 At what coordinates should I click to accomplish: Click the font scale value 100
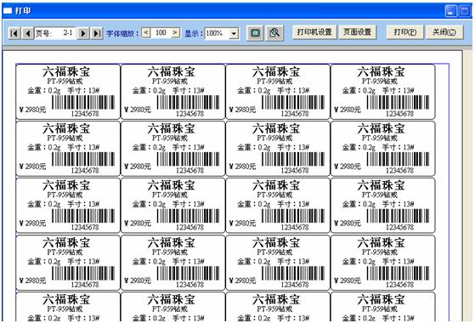[161, 32]
